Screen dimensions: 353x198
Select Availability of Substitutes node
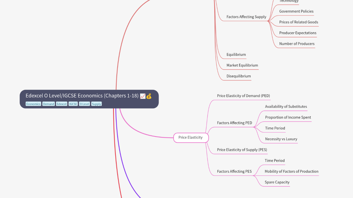(x=286, y=106)
